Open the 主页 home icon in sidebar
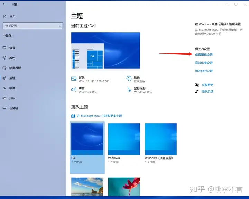 click(4, 16)
